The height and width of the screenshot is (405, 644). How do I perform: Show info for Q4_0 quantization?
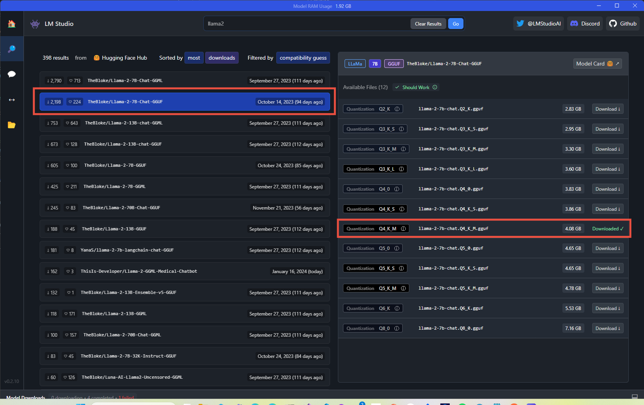tap(397, 189)
